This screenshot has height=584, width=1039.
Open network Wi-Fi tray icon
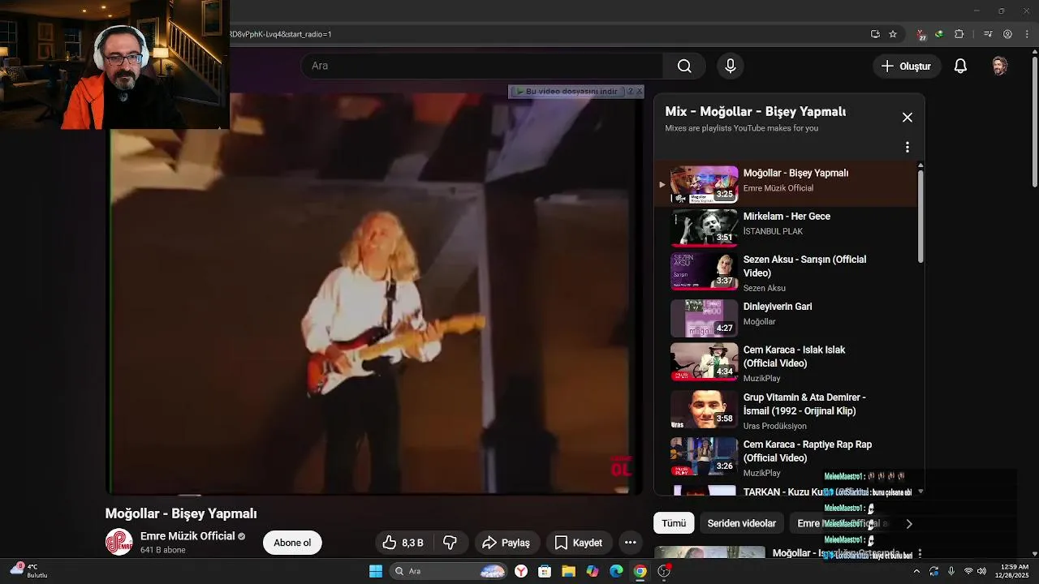point(968,571)
